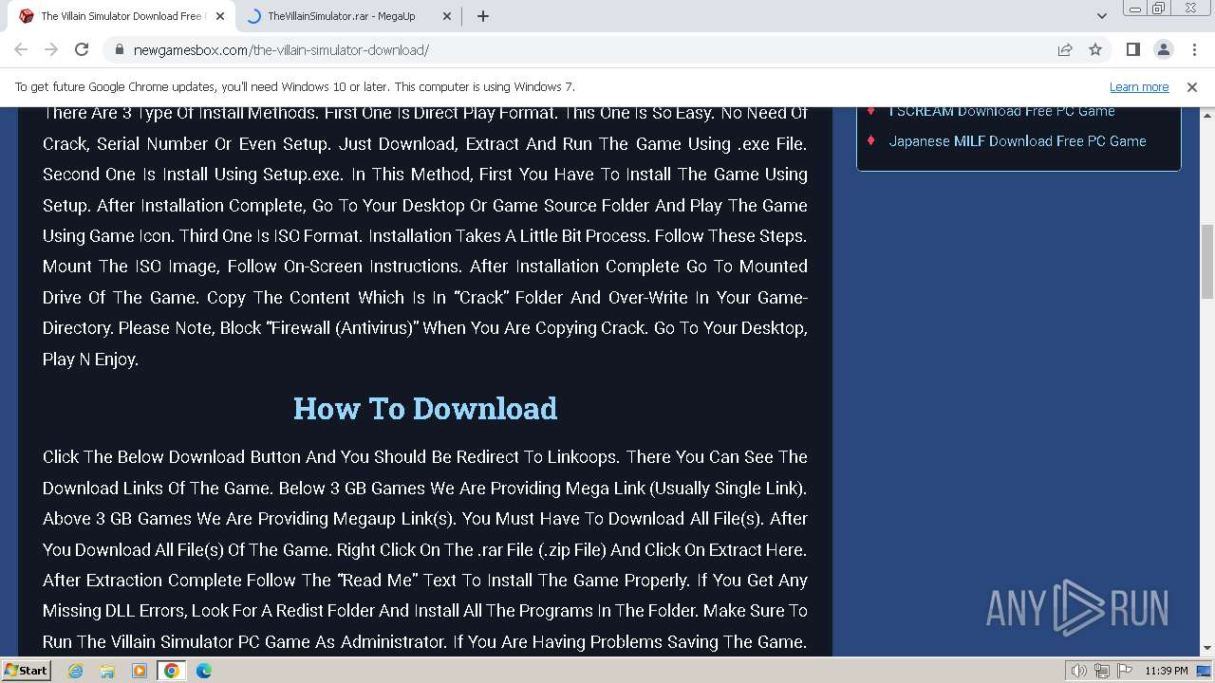The height and width of the screenshot is (683, 1215).
Task: Share this page icon in address bar
Action: click(1065, 50)
